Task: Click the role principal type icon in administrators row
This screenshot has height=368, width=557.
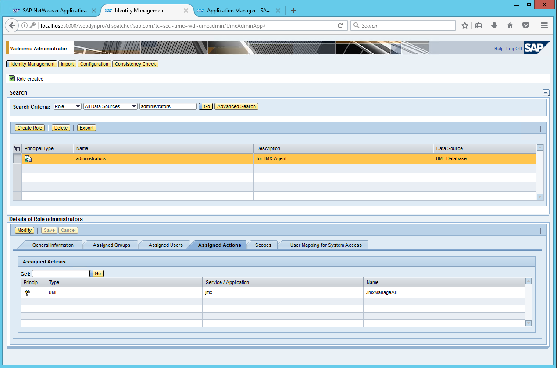Action: 28,159
